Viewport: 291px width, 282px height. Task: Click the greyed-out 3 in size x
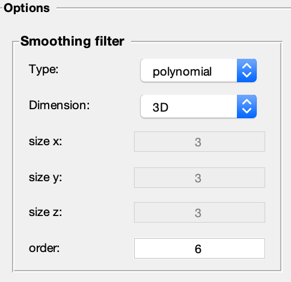click(x=198, y=142)
